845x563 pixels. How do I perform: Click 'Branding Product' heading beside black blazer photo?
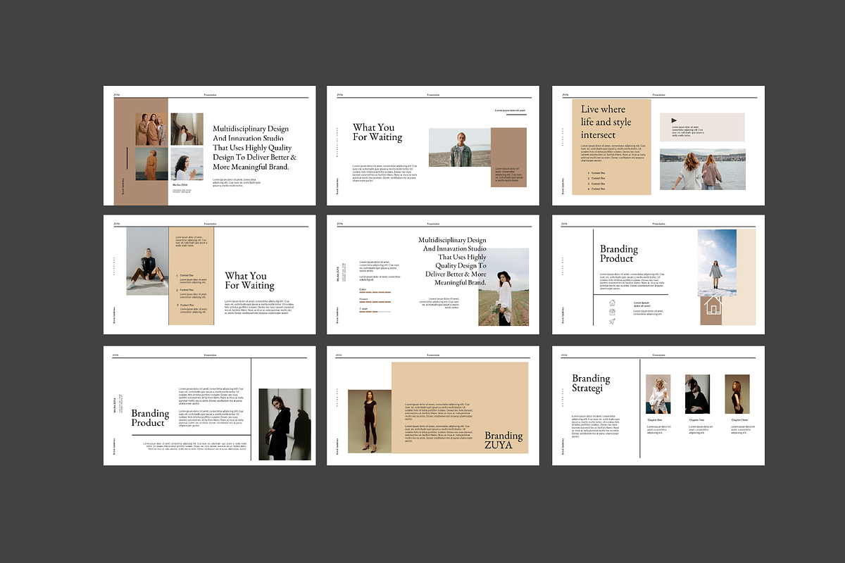150,418
